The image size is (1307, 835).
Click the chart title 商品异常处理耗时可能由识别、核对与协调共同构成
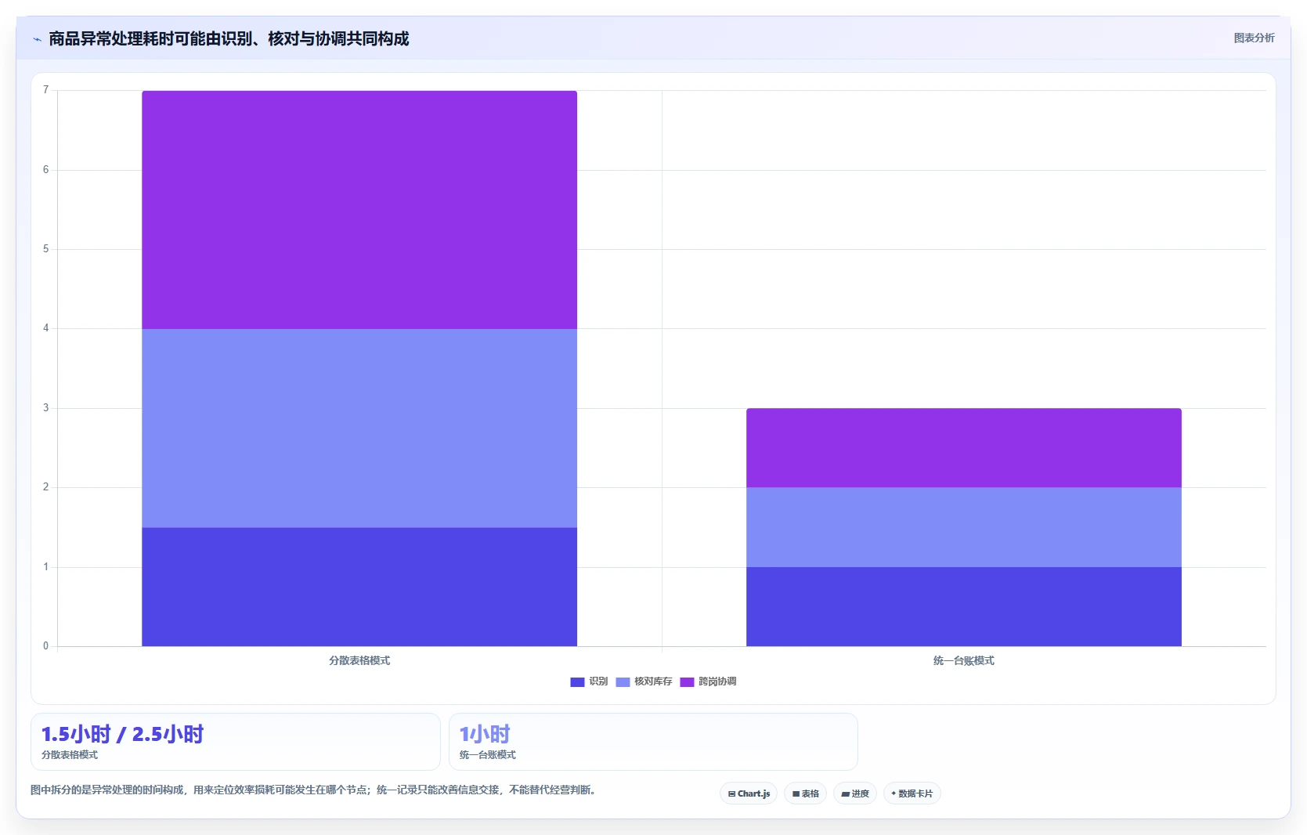[x=229, y=38]
